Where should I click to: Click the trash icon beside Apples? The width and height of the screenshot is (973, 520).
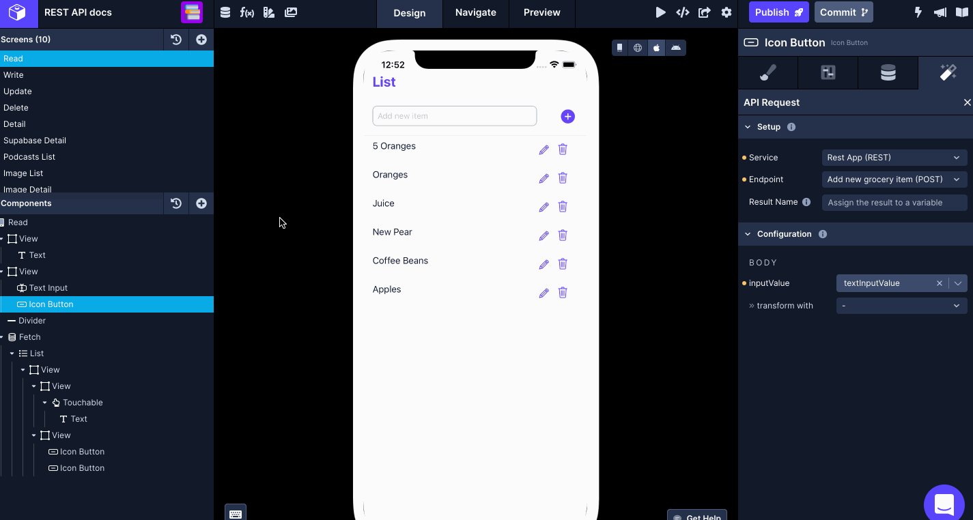563,293
